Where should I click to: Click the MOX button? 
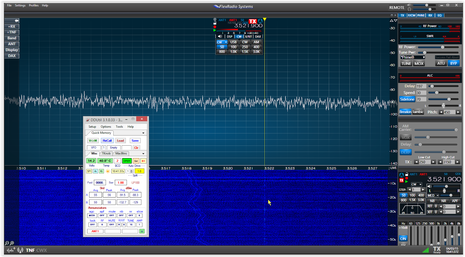(419, 64)
